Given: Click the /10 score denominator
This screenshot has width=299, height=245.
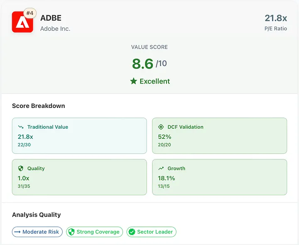Looking at the screenshot, I should [161, 64].
